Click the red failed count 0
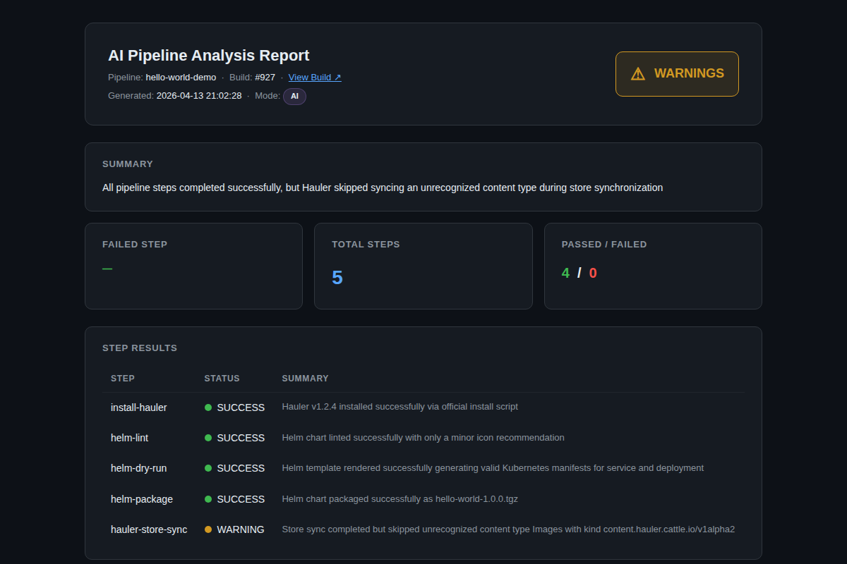Screen dimensions: 847x564 (x=593, y=273)
